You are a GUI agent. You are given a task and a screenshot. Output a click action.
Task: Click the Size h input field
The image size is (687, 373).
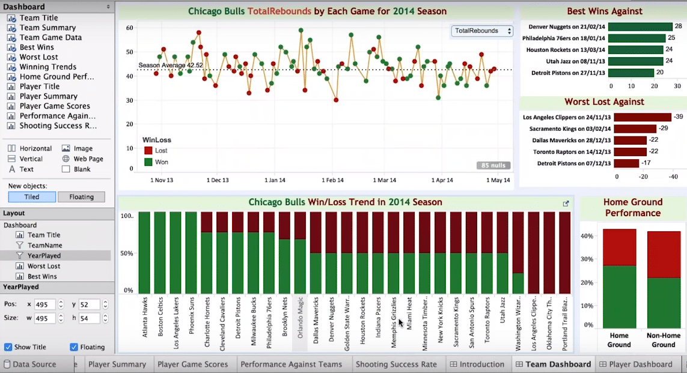(x=89, y=318)
